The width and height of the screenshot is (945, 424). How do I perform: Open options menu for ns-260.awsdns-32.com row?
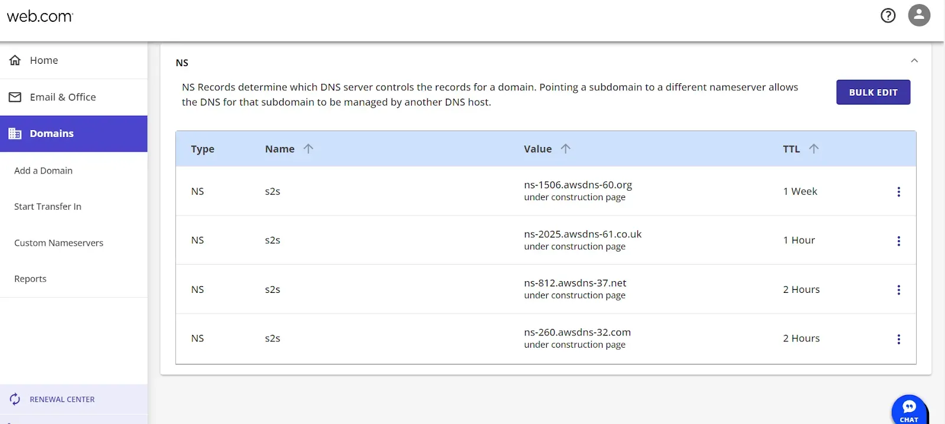(898, 339)
